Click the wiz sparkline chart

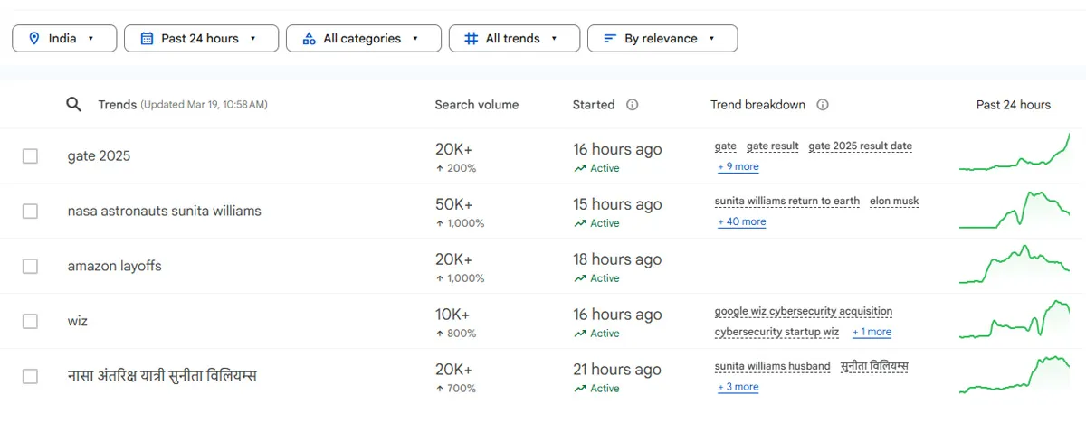tap(1015, 320)
